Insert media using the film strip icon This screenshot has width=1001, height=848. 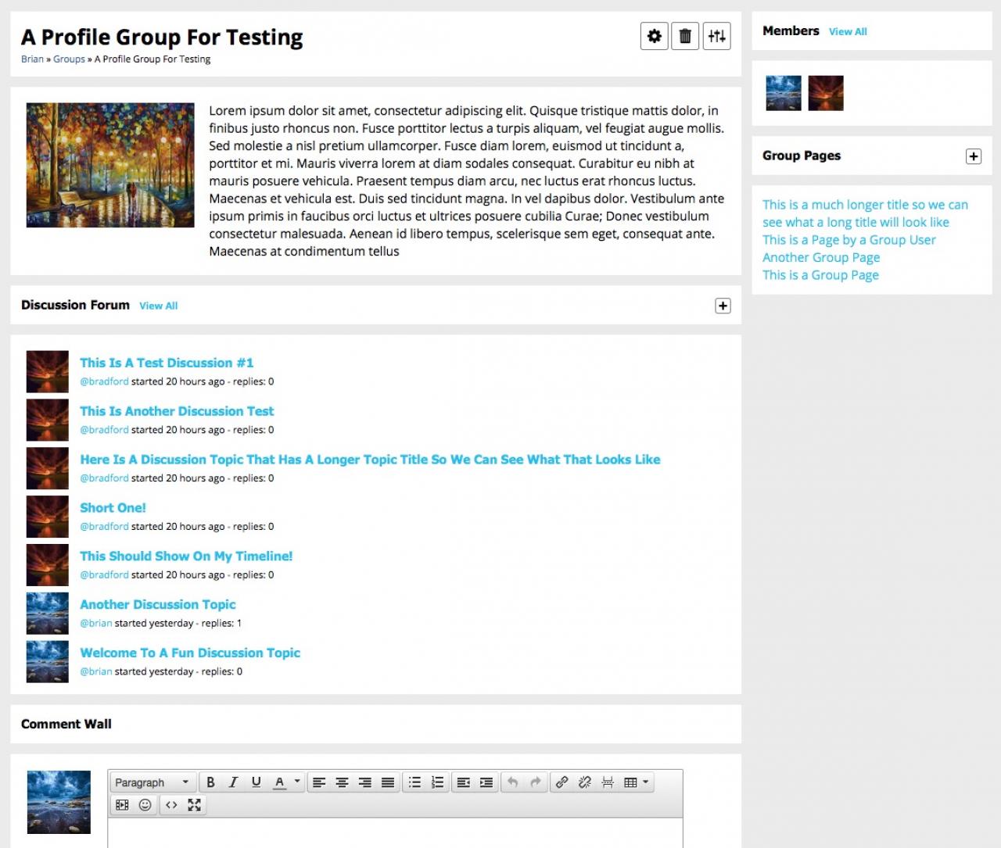[x=122, y=805]
